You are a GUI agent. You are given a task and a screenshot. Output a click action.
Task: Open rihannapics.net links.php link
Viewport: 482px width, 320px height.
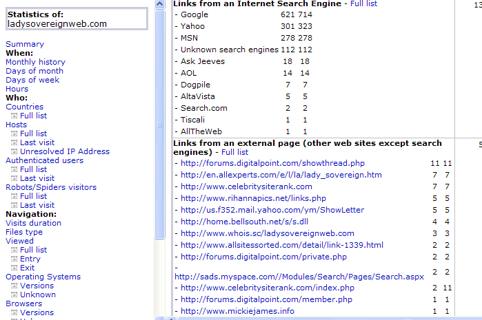point(254,198)
